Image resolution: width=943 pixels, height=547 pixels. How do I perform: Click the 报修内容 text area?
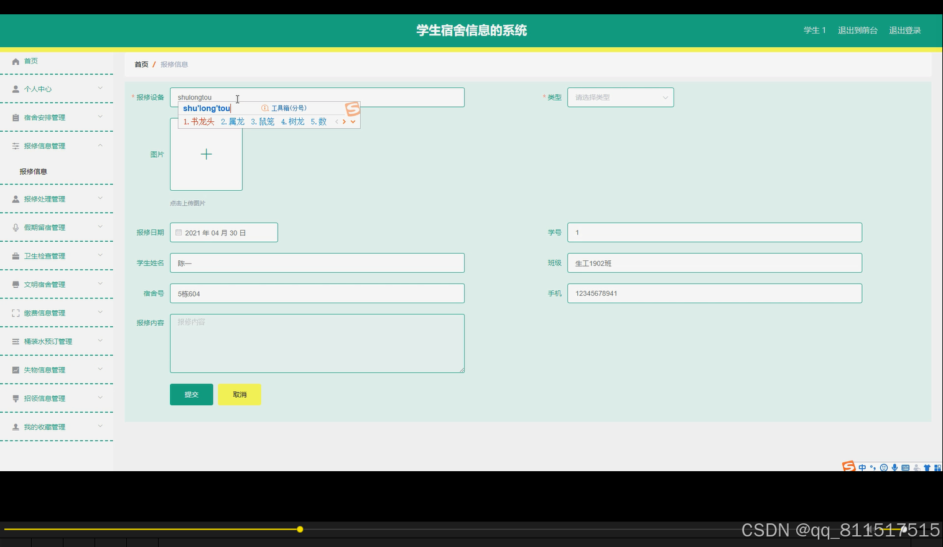[x=317, y=344]
